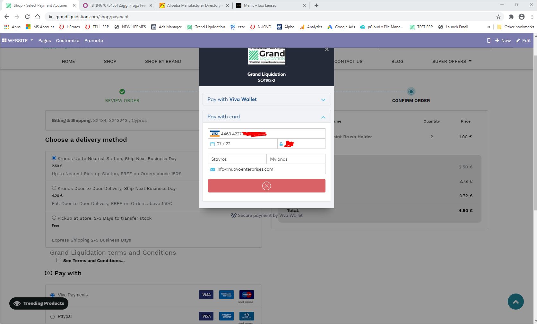Click the mobile preview icon
Viewport: 537px width, 324px height.
[x=489, y=40]
